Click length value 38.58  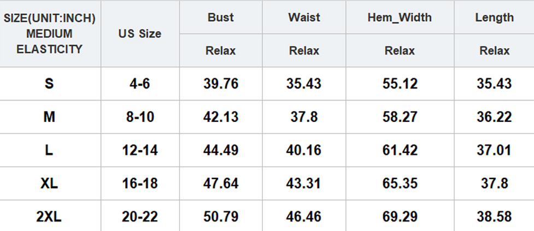[x=494, y=217]
